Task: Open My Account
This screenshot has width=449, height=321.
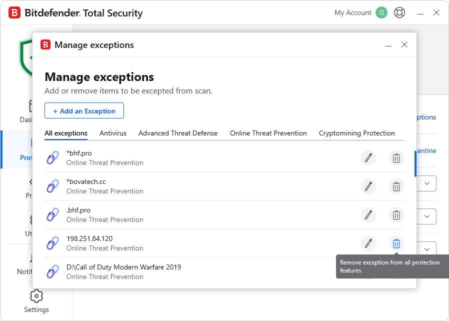Action: tap(353, 12)
